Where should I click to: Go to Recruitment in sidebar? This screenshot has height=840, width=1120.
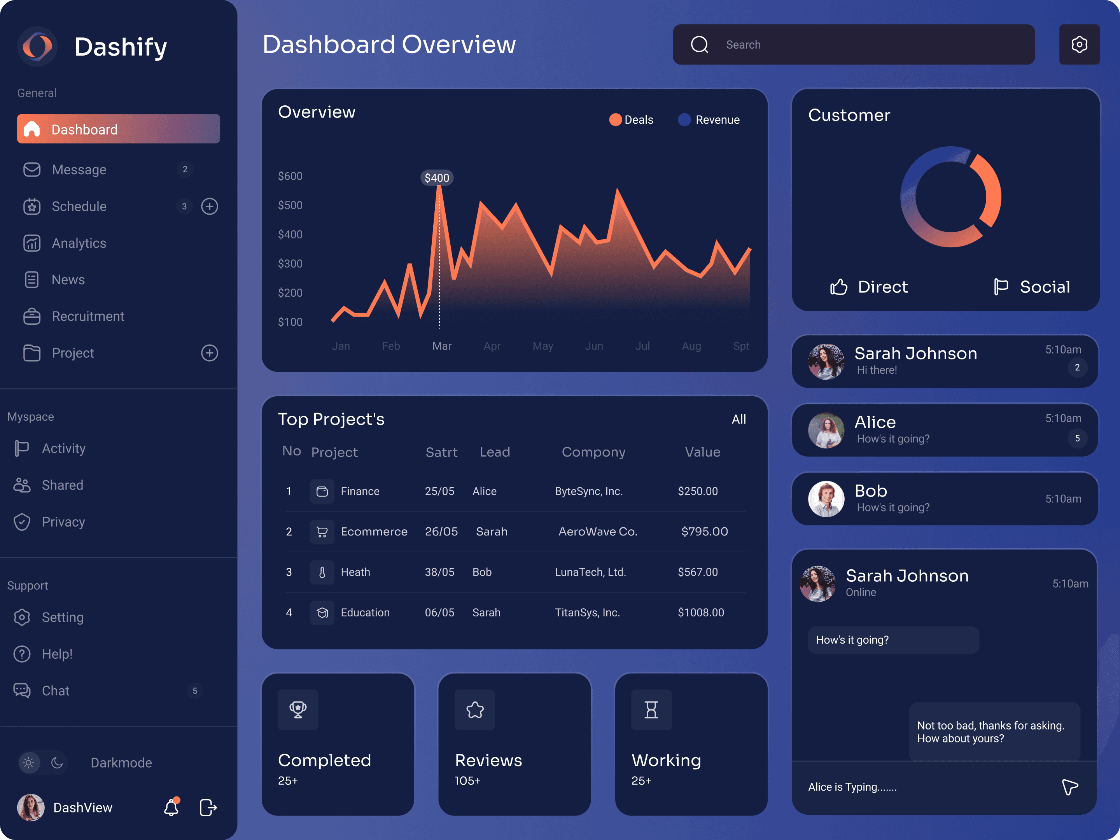87,317
